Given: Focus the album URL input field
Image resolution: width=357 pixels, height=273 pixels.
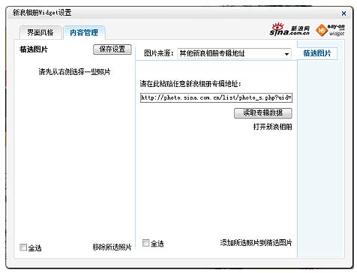Looking at the screenshot, I should (x=216, y=97).
